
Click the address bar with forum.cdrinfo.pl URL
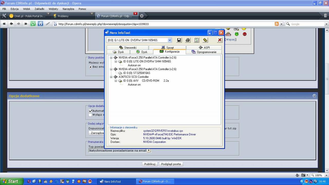click(x=163, y=24)
